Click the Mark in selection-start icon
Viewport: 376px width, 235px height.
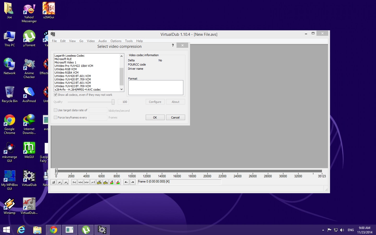tap(126, 182)
